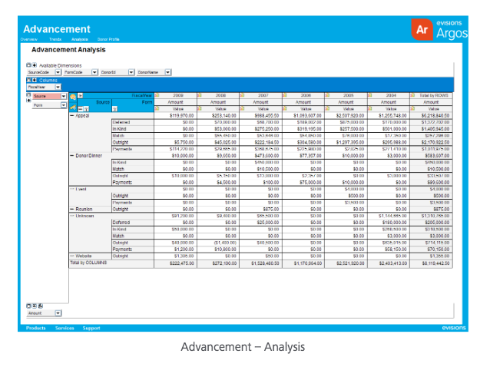Click the top icon left of Source box

[28, 95]
